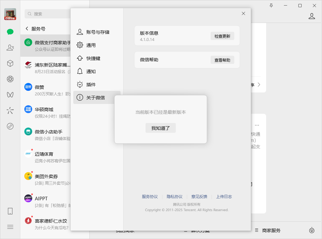322x239 pixels.
Task: Close the settings dialog with X
Action: (243, 13)
